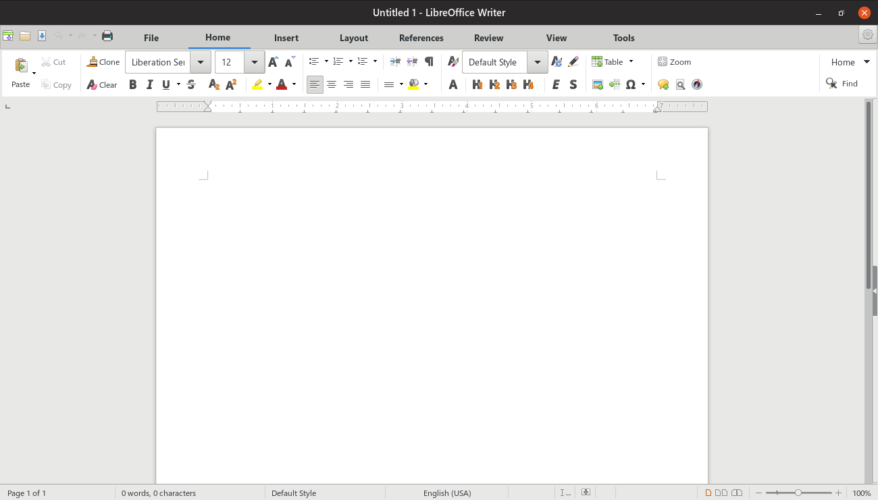Insert an image using the picture icon

click(x=597, y=85)
